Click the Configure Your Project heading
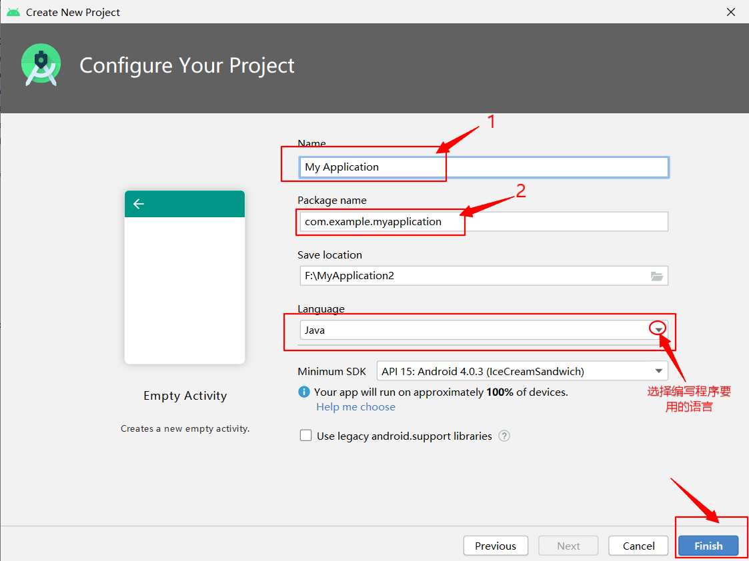This screenshot has width=749, height=561. [187, 66]
